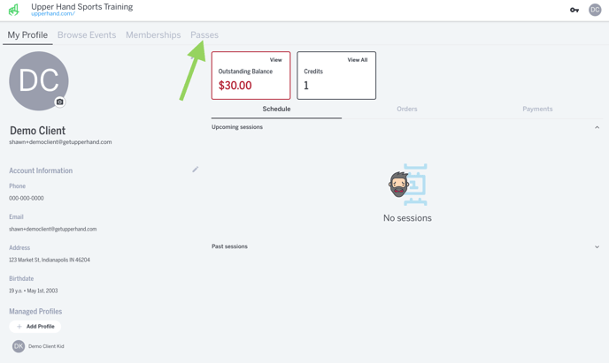Open the Memberships tab

(x=153, y=34)
